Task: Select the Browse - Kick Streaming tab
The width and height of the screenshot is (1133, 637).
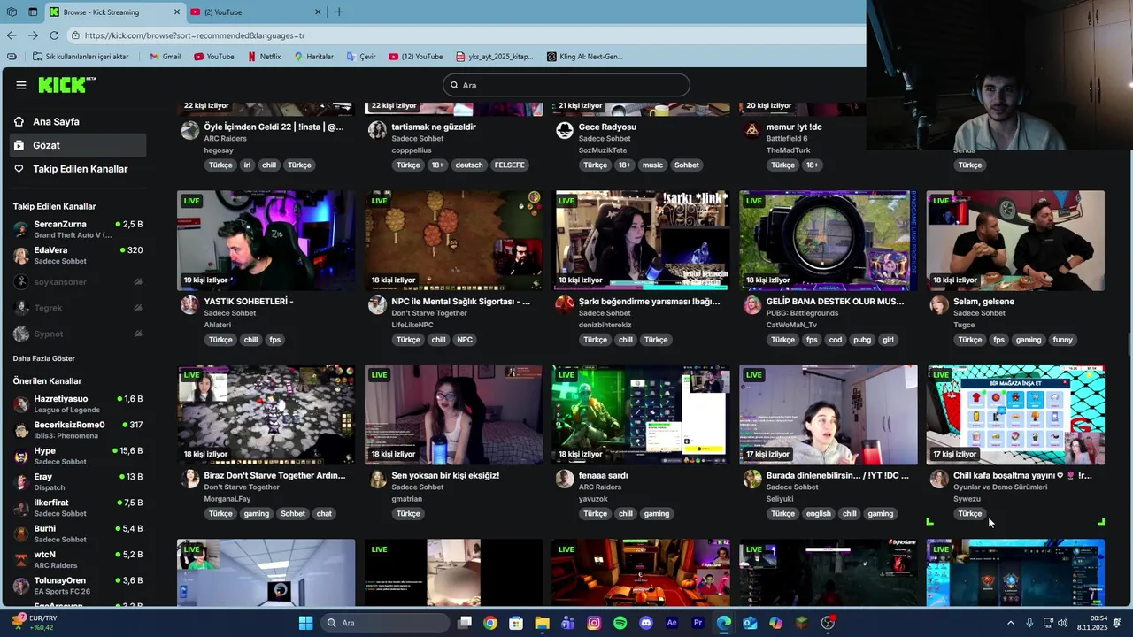Action: (x=114, y=12)
